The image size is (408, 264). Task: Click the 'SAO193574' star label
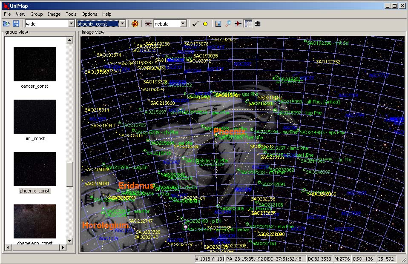coord(109,55)
